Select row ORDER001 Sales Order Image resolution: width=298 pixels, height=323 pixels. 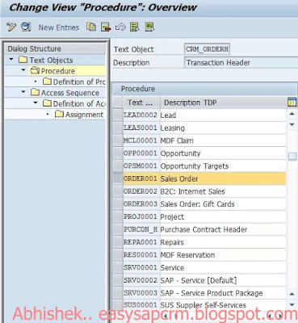tap(118, 178)
